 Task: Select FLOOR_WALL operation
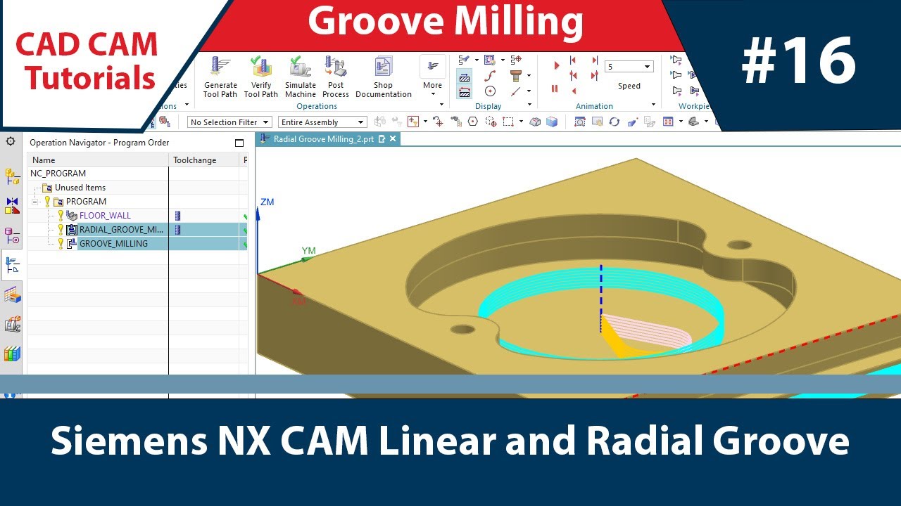[x=105, y=216]
